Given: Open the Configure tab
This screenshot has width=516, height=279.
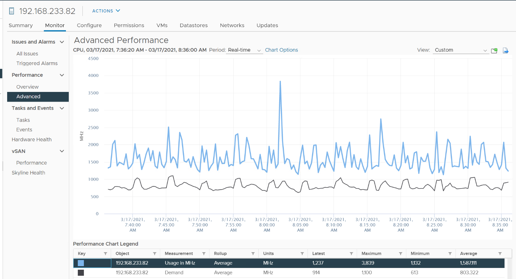Looking at the screenshot, I should (x=89, y=25).
